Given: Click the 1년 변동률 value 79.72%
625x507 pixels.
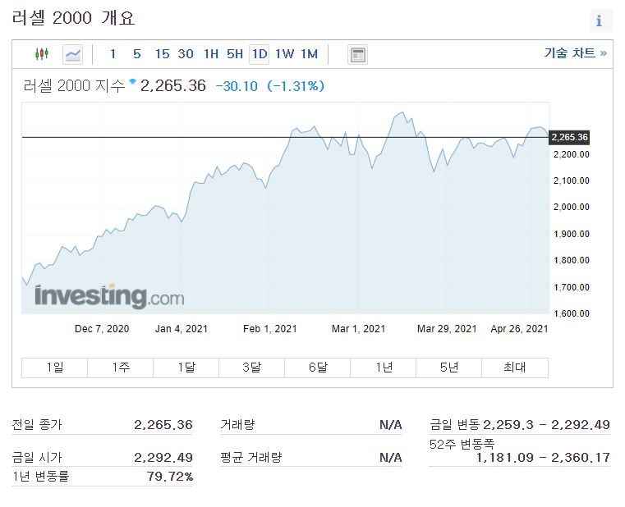Looking at the screenshot, I should point(170,477).
